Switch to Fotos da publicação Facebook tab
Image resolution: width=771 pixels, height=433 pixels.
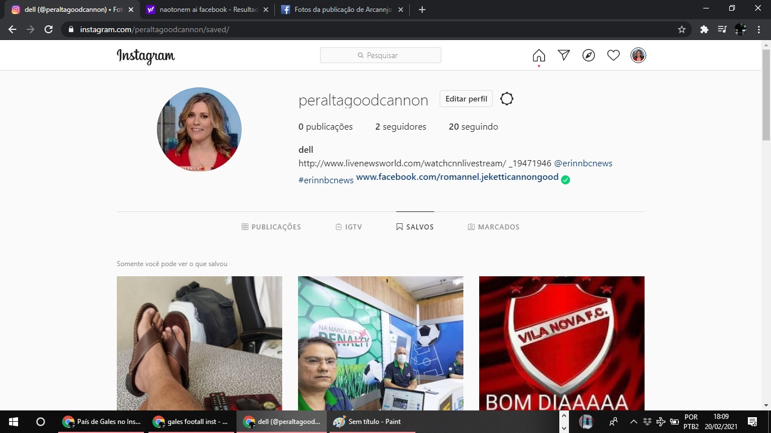tap(342, 10)
